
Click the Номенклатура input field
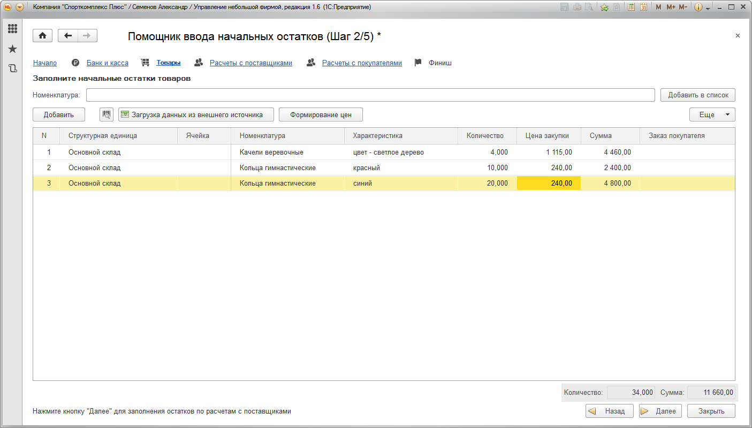(x=370, y=95)
